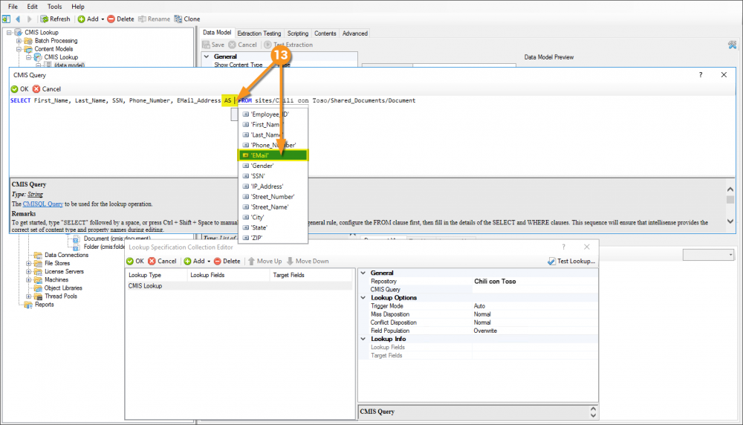Click Cancel in Lookup Specification Collection Editor
Image resolution: width=743 pixels, height=425 pixels.
pos(162,261)
